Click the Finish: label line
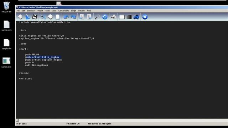The height and width of the screenshot is (128, 228). click(24, 73)
